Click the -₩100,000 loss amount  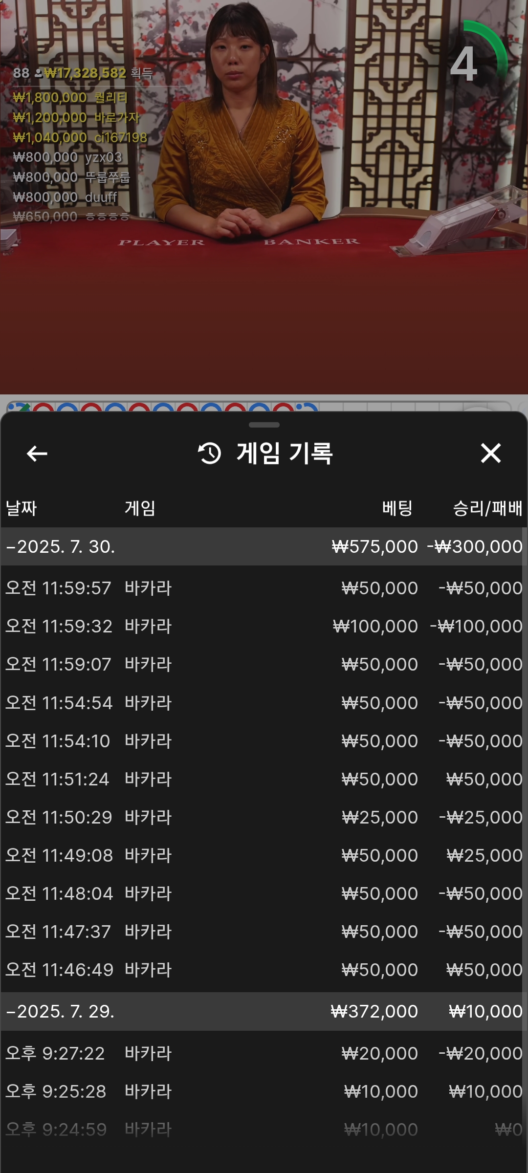coord(476,626)
